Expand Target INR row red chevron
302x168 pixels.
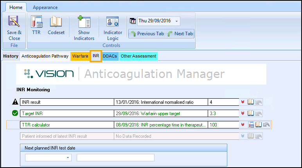click(x=243, y=114)
